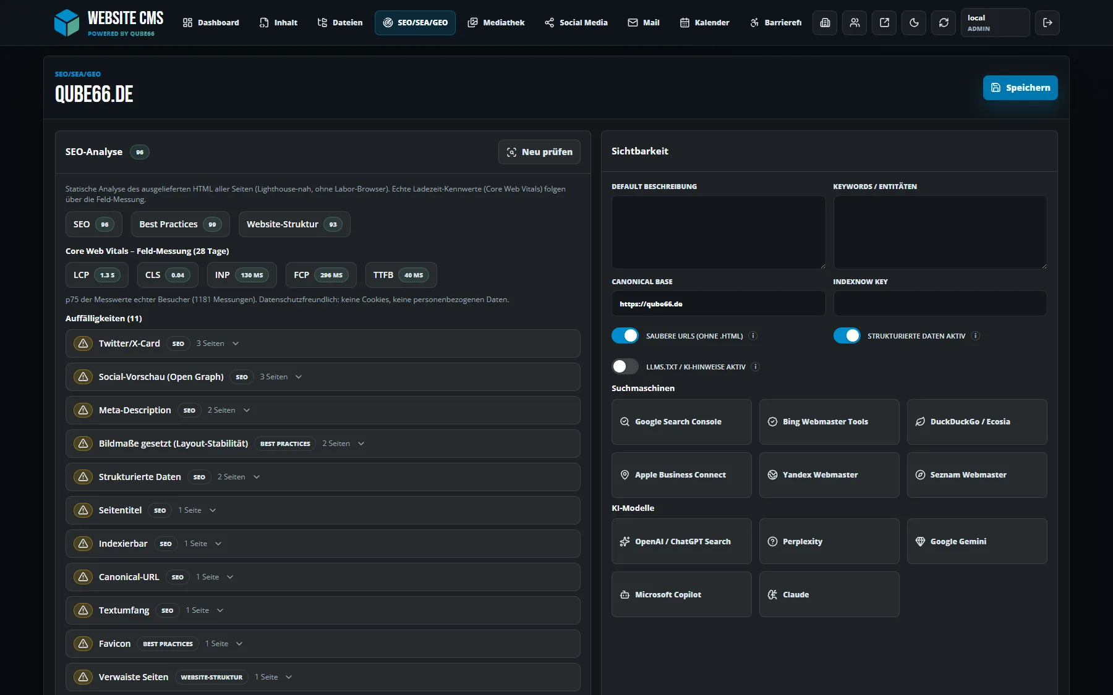Expand the Canonical-URL issue chevron
The height and width of the screenshot is (695, 1113).
(x=230, y=577)
